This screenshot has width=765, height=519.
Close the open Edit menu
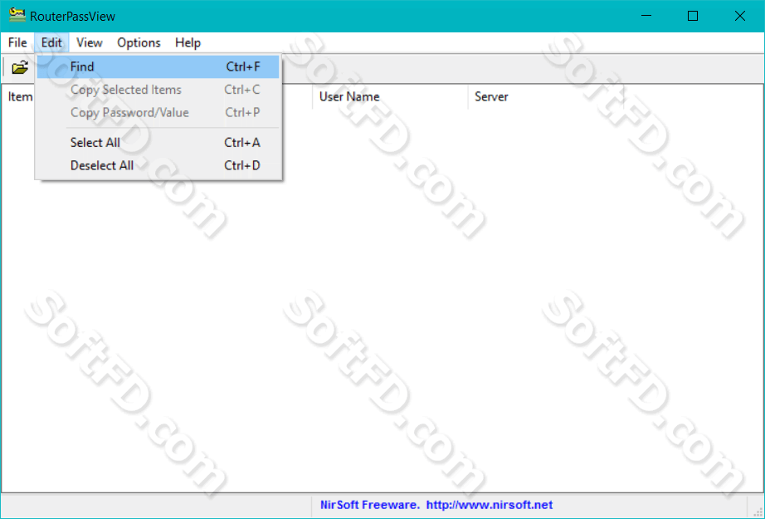pos(51,43)
